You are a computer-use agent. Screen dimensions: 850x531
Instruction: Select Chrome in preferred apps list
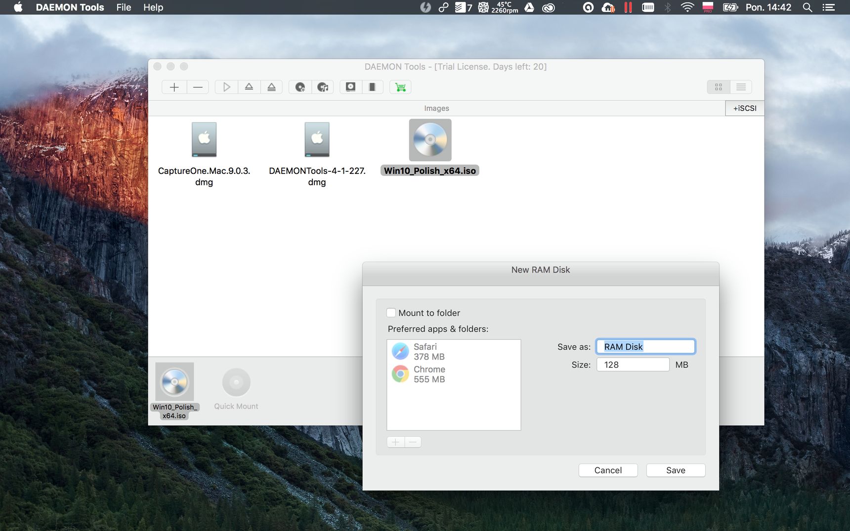click(x=454, y=374)
